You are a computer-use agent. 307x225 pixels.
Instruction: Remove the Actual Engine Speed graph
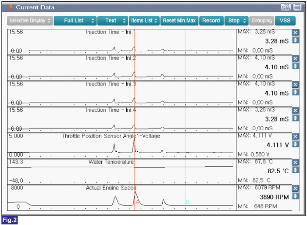(x=295, y=189)
